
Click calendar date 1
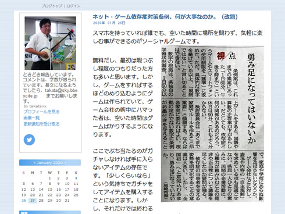[50, 178]
